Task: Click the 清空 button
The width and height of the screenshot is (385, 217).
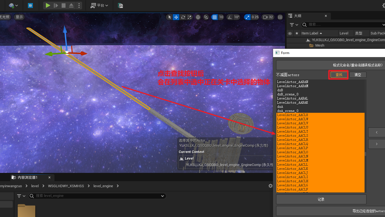Action: [358, 75]
